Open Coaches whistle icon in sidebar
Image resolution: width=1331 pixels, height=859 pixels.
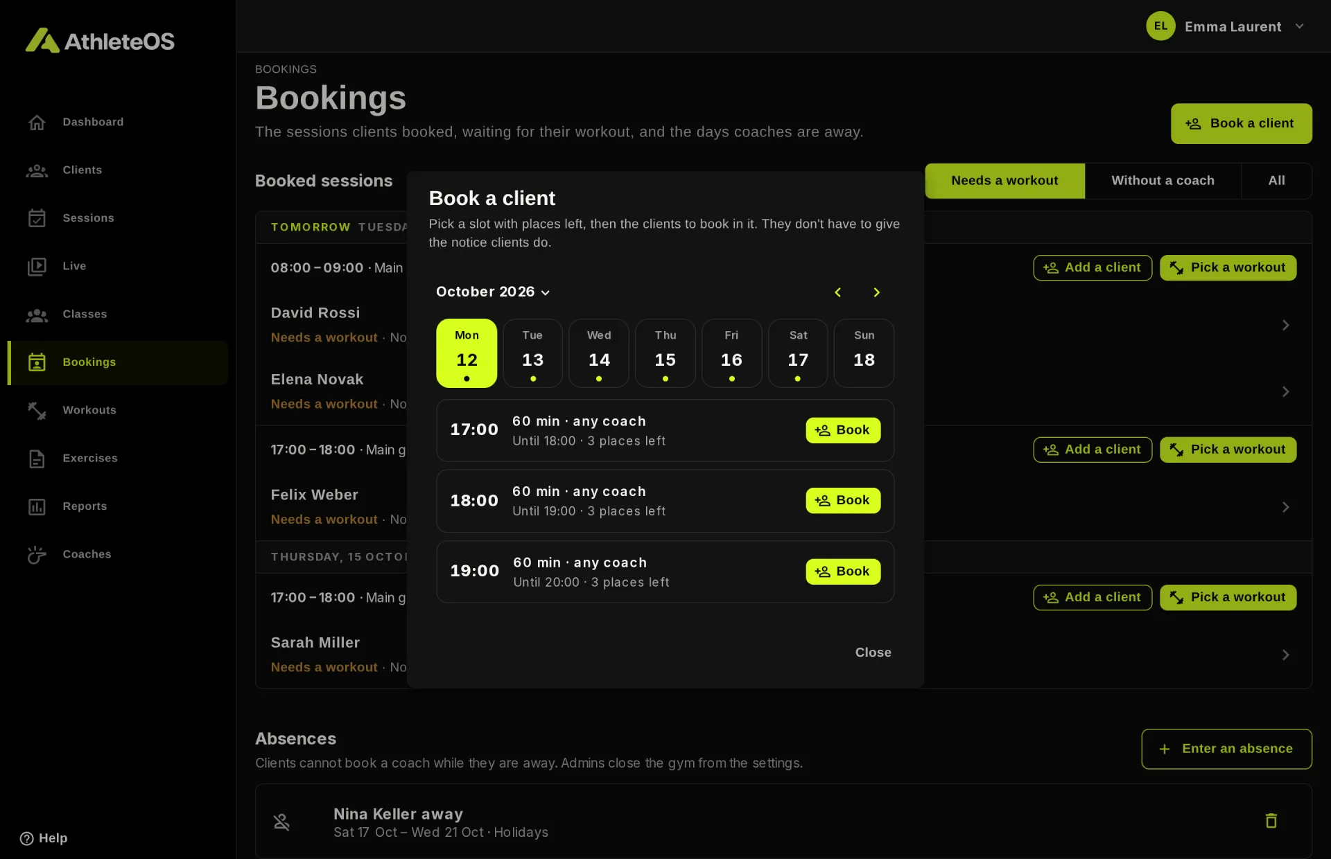[x=37, y=554]
